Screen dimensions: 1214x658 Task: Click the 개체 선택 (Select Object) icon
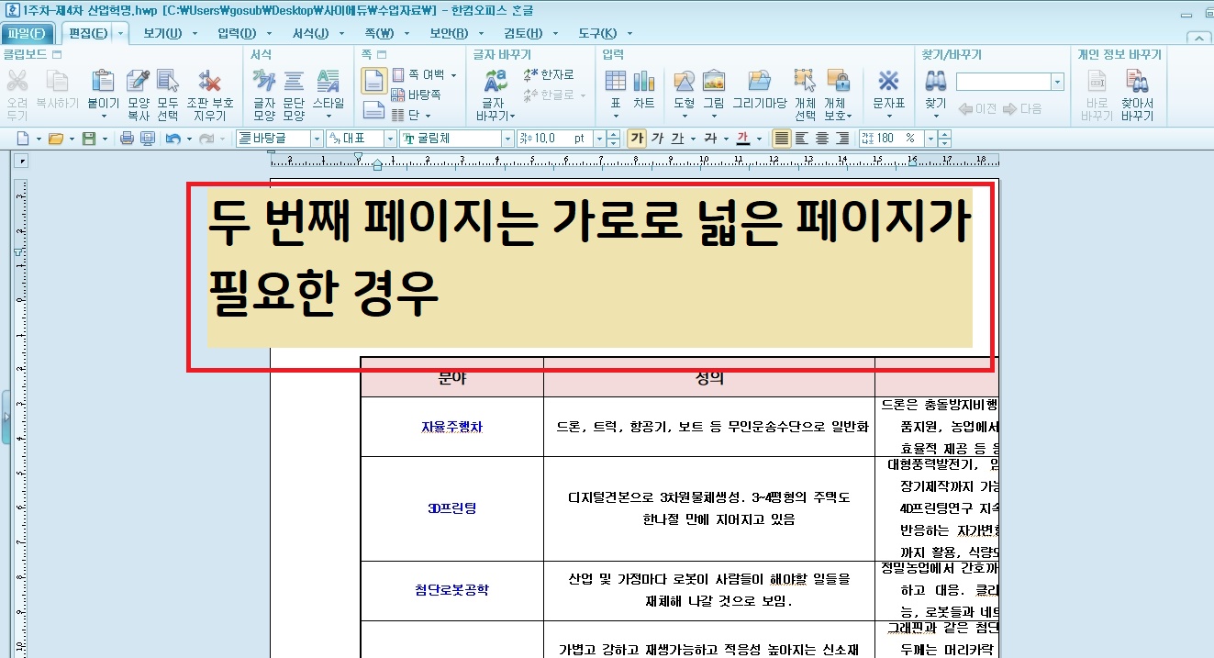805,82
